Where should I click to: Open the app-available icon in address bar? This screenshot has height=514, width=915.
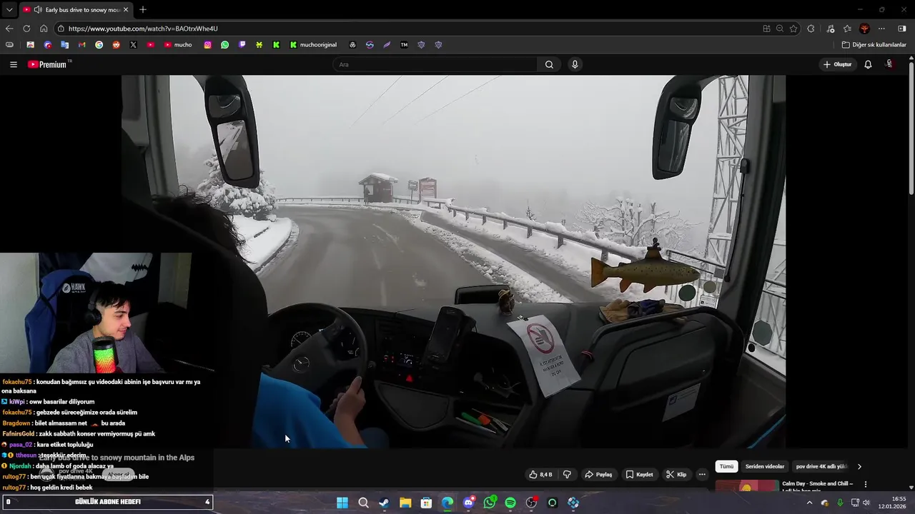click(x=766, y=29)
